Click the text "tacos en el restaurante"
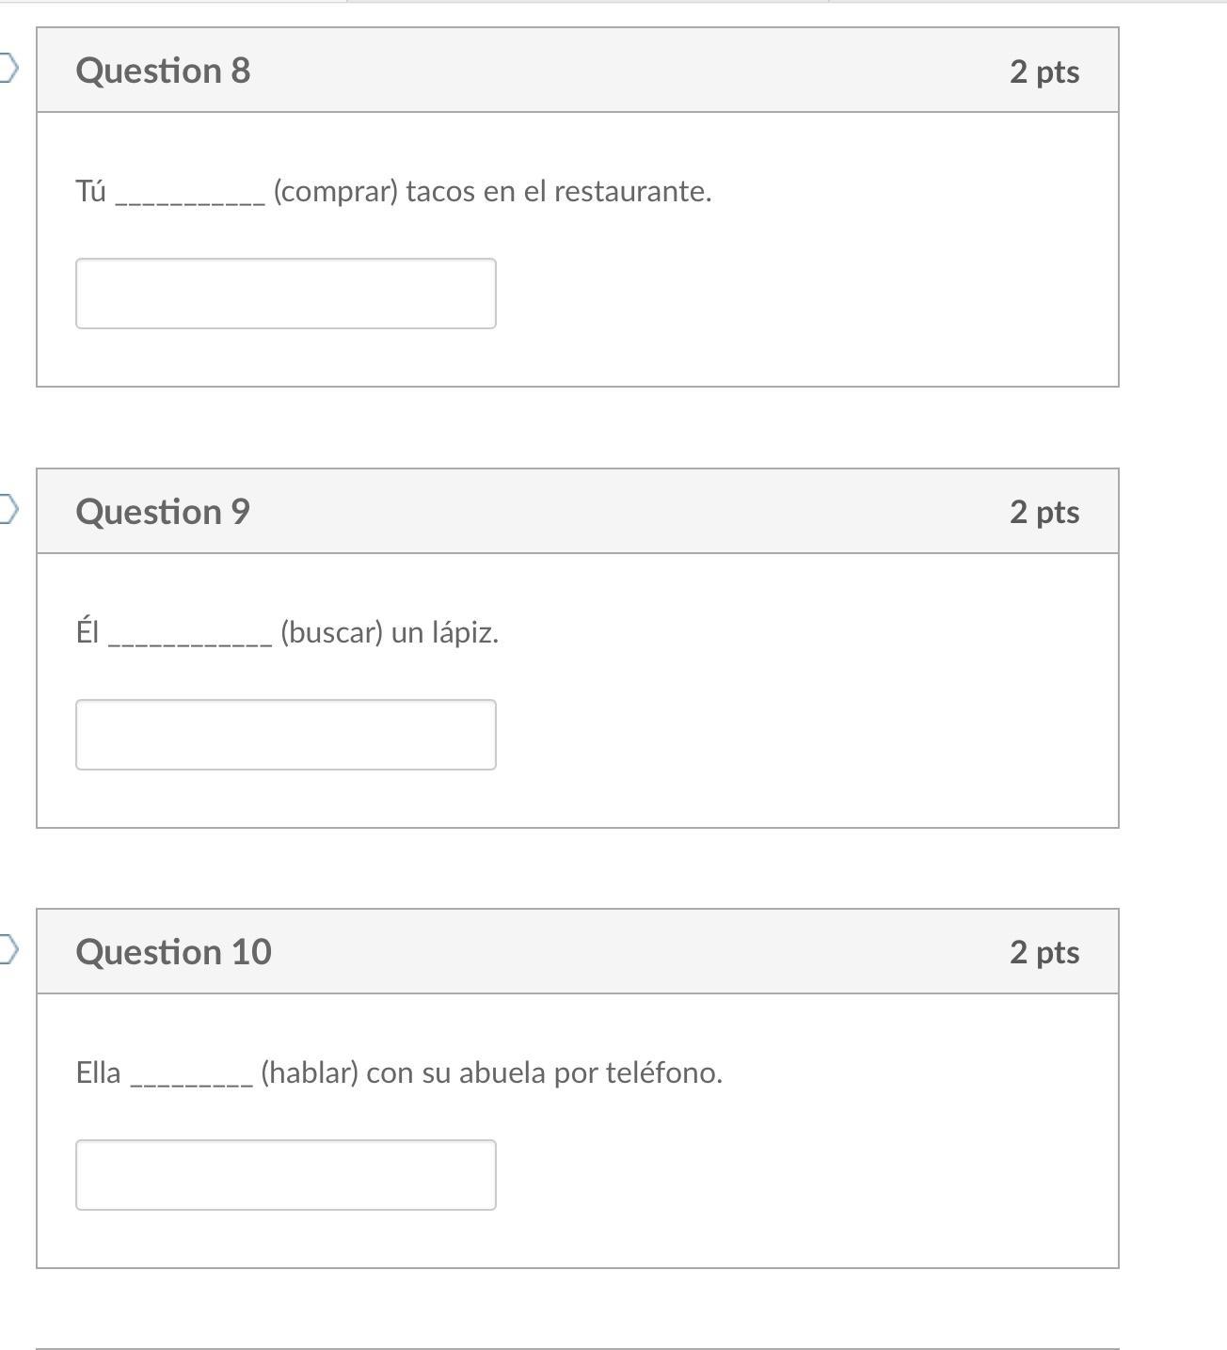 pyautogui.click(x=558, y=191)
